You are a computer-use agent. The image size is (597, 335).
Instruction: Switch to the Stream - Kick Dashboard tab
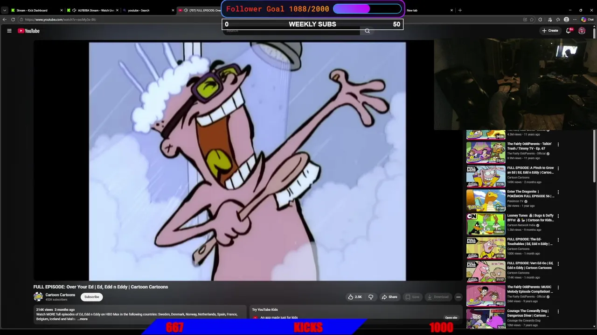(x=35, y=10)
